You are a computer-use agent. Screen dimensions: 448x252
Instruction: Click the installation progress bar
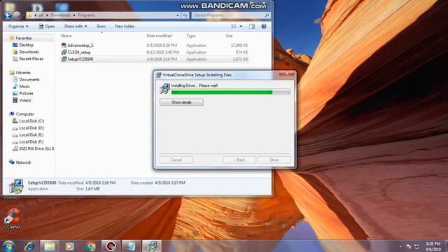point(231,92)
